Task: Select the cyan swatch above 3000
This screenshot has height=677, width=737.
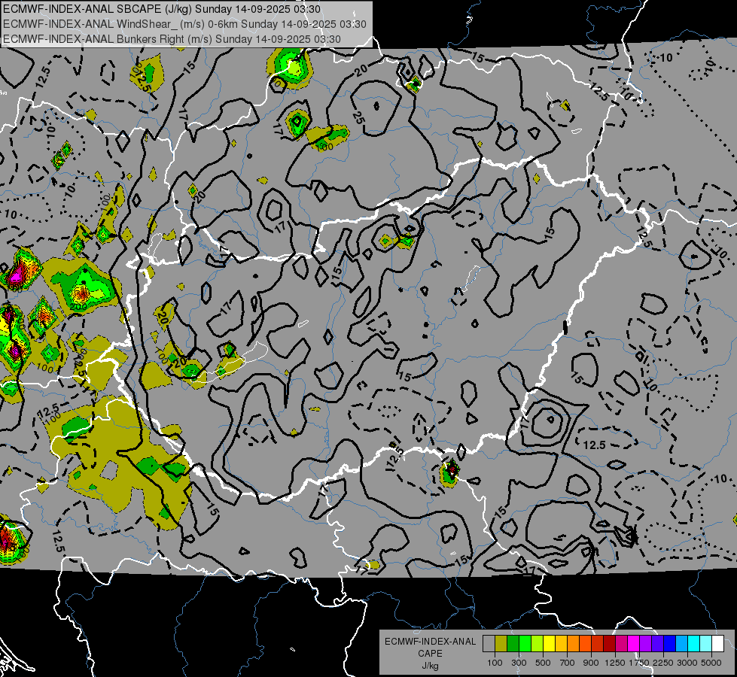Action: click(x=694, y=644)
